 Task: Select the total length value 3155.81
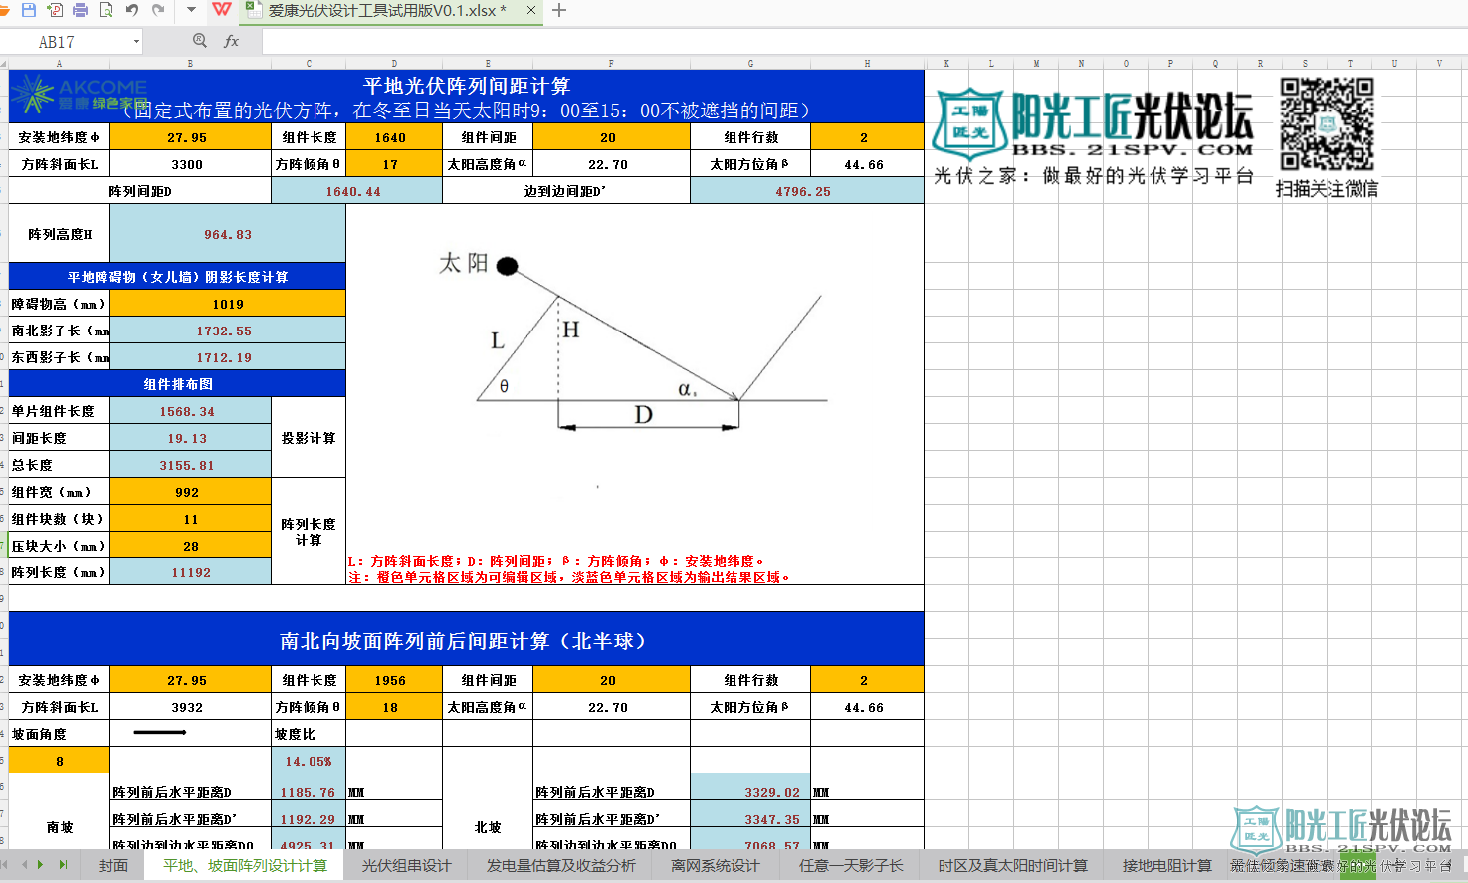190,465
